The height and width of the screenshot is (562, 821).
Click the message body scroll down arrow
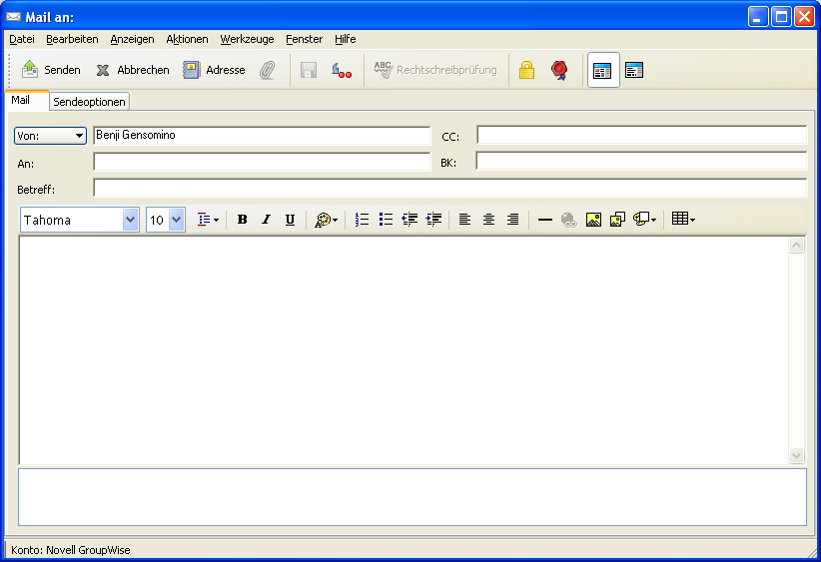coord(796,456)
